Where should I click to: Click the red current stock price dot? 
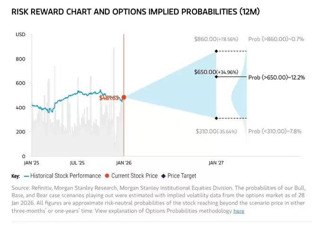(124, 98)
